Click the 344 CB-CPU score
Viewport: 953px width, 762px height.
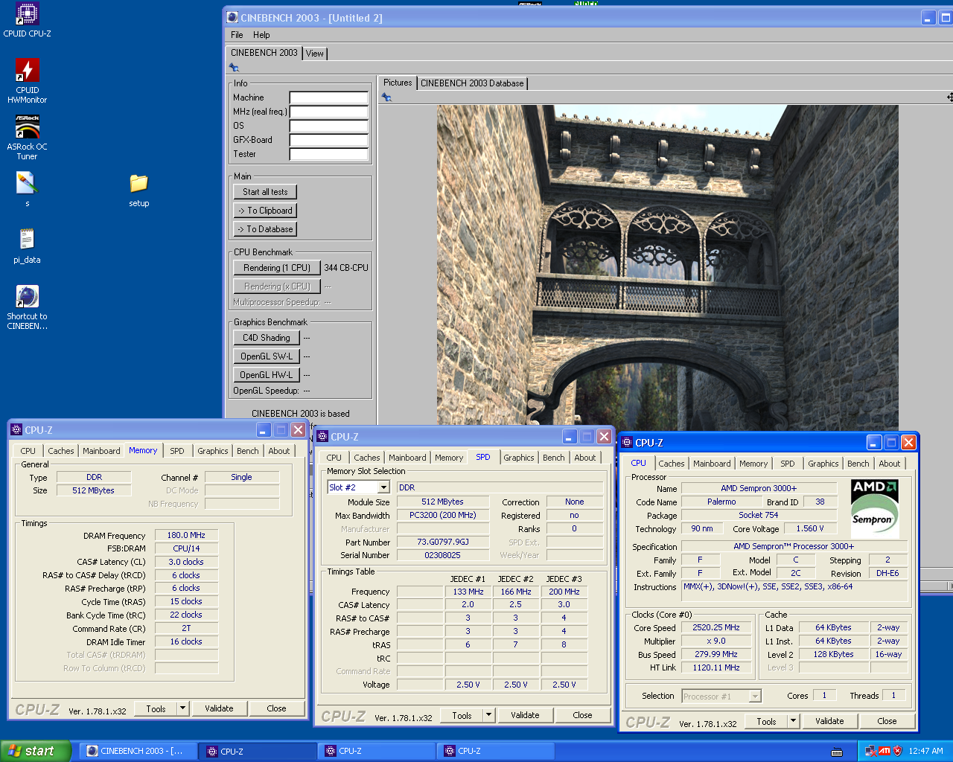[346, 268]
